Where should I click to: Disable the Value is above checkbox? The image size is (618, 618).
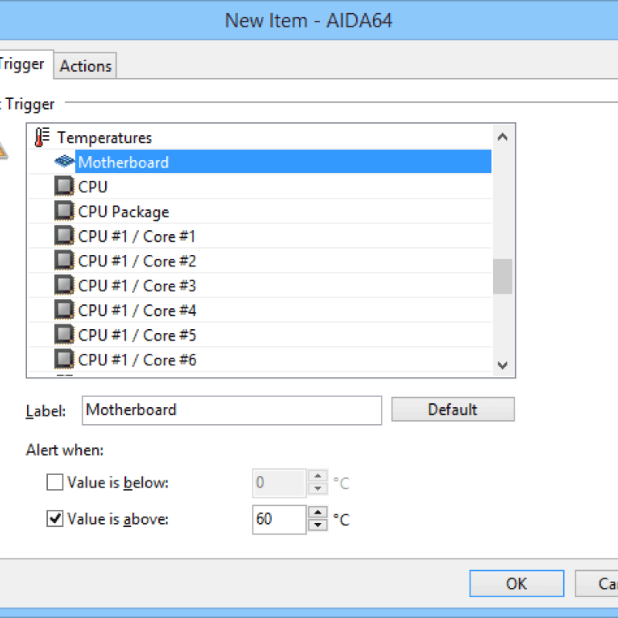[x=55, y=518]
